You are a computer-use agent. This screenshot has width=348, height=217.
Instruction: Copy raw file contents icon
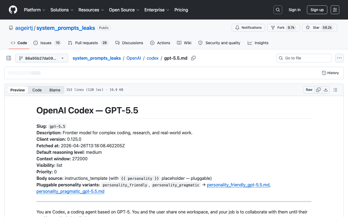pyautogui.click(x=318, y=90)
